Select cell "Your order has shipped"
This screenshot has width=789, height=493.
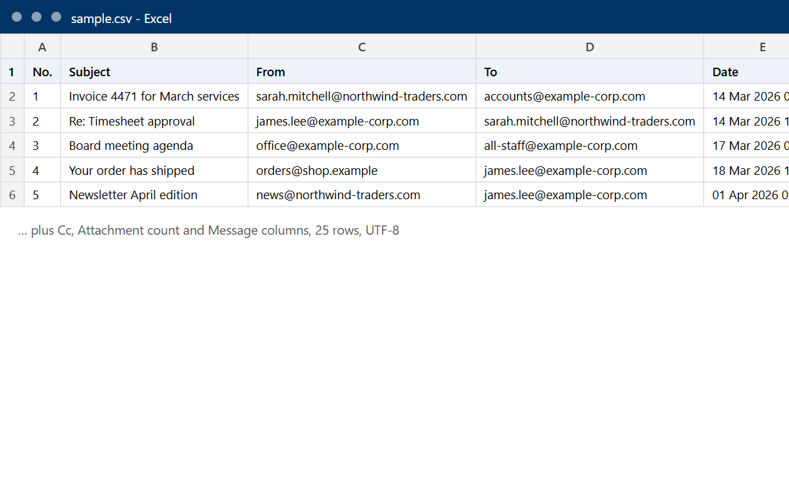pos(155,170)
